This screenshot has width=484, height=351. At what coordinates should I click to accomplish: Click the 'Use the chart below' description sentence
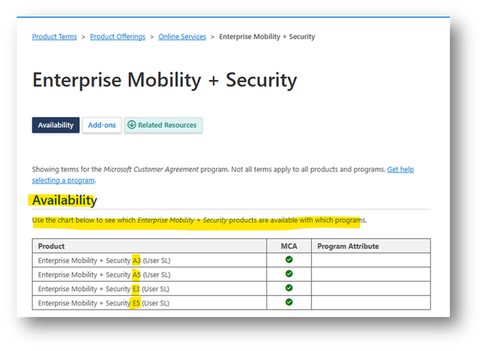click(x=200, y=220)
